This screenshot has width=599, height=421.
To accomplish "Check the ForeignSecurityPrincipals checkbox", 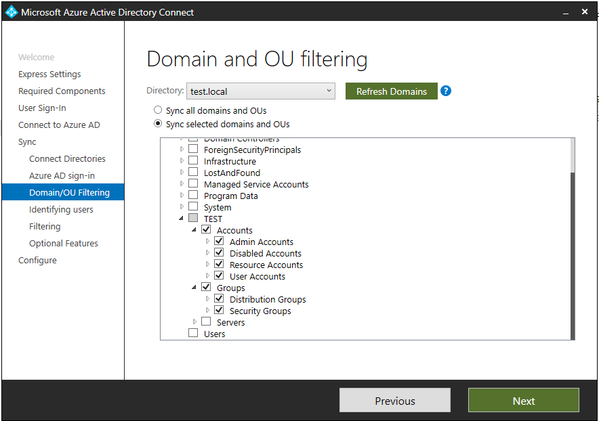I will click(193, 149).
